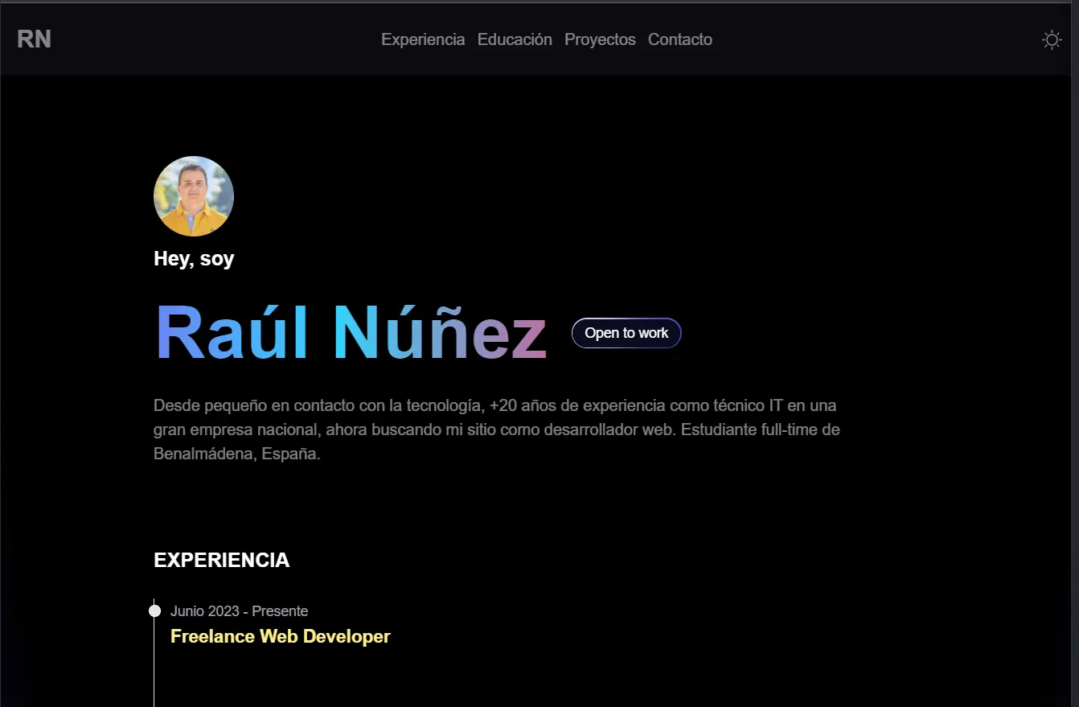Viewport: 1079px width, 707px height.
Task: Click the RN logo in the header
Action: point(34,39)
